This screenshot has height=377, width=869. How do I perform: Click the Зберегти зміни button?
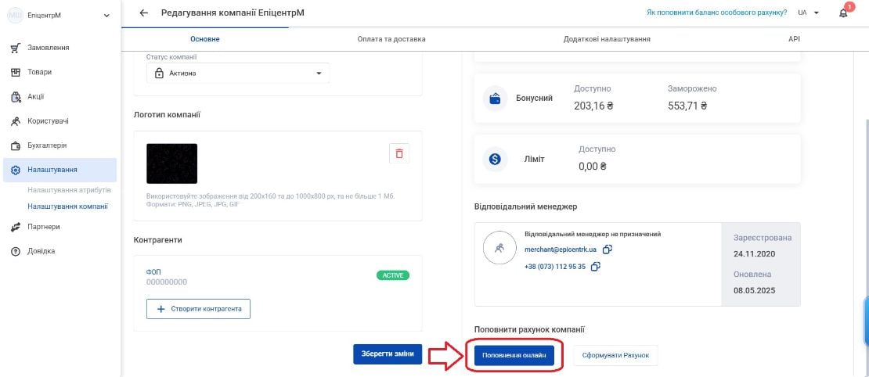point(388,354)
